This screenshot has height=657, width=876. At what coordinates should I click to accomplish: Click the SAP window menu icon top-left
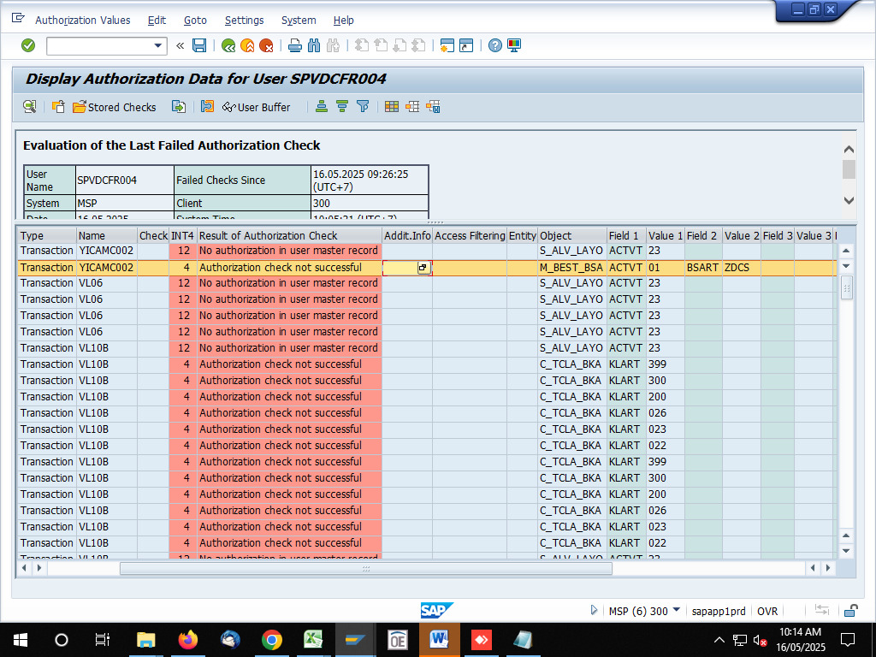18,19
